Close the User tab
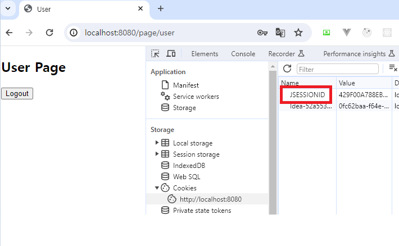 point(140,8)
